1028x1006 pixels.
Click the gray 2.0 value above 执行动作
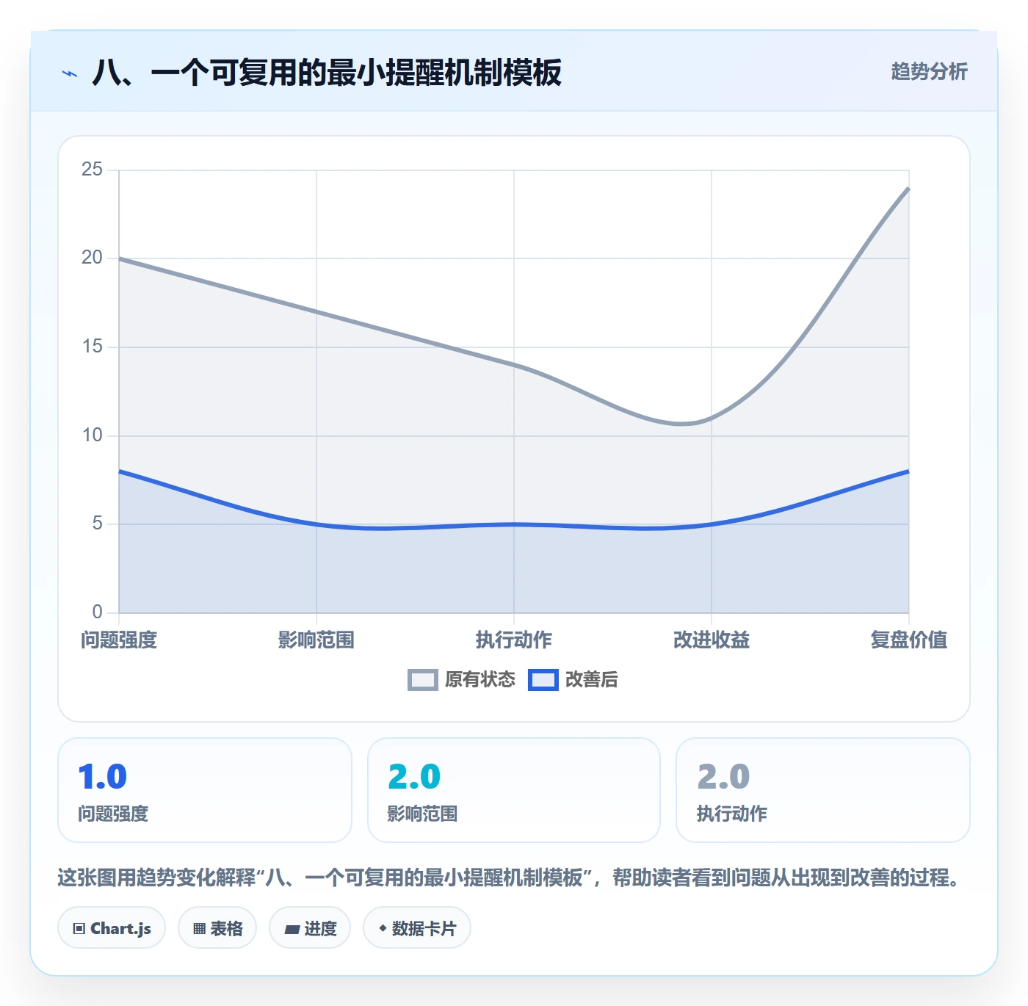pos(723,777)
